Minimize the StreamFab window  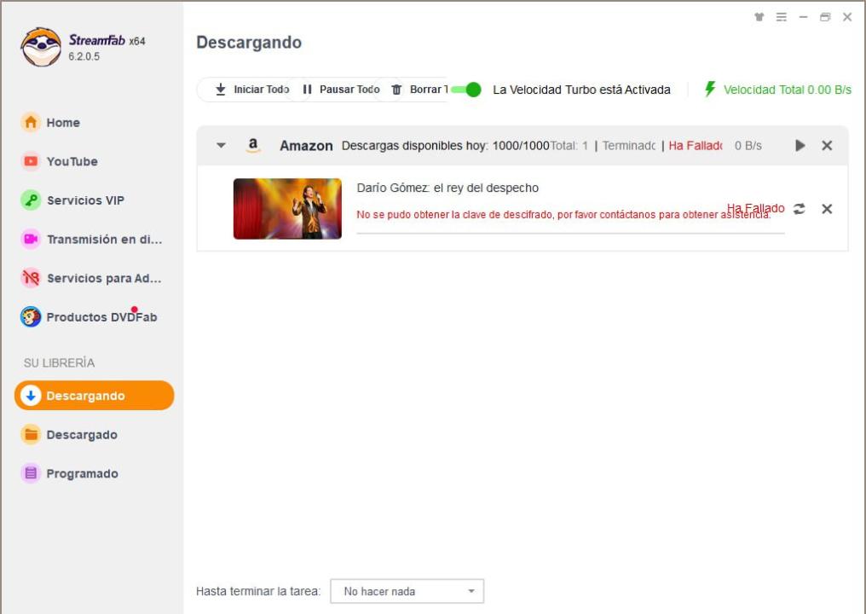point(804,17)
